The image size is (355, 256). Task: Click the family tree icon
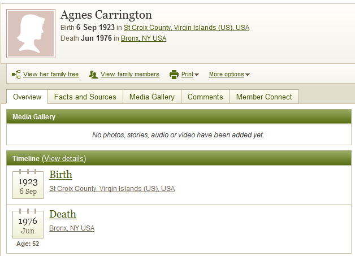16,74
